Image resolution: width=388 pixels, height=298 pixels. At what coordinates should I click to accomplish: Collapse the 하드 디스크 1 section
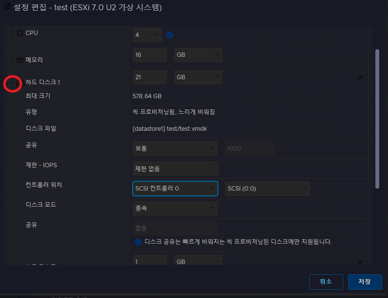(x=13, y=83)
